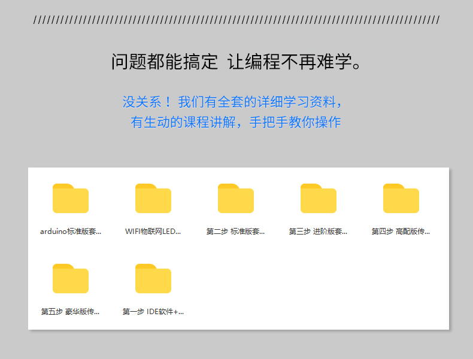Click the slash divider line at top
Screen dimensions: 473x359
[x=236, y=20]
